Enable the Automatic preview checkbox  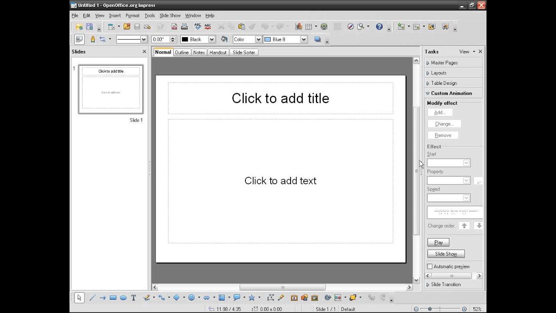coord(430,266)
